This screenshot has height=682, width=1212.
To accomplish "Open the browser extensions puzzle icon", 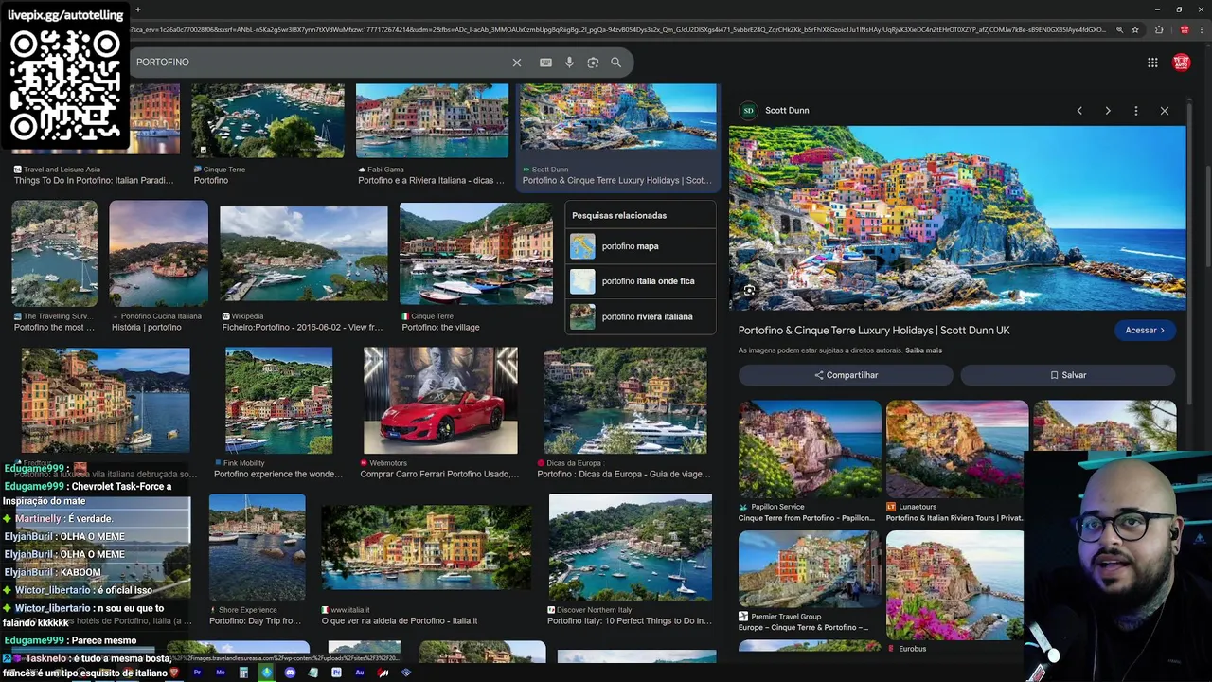I will point(1159,29).
